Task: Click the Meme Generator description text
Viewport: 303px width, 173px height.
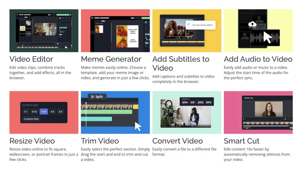Action: click(x=115, y=73)
